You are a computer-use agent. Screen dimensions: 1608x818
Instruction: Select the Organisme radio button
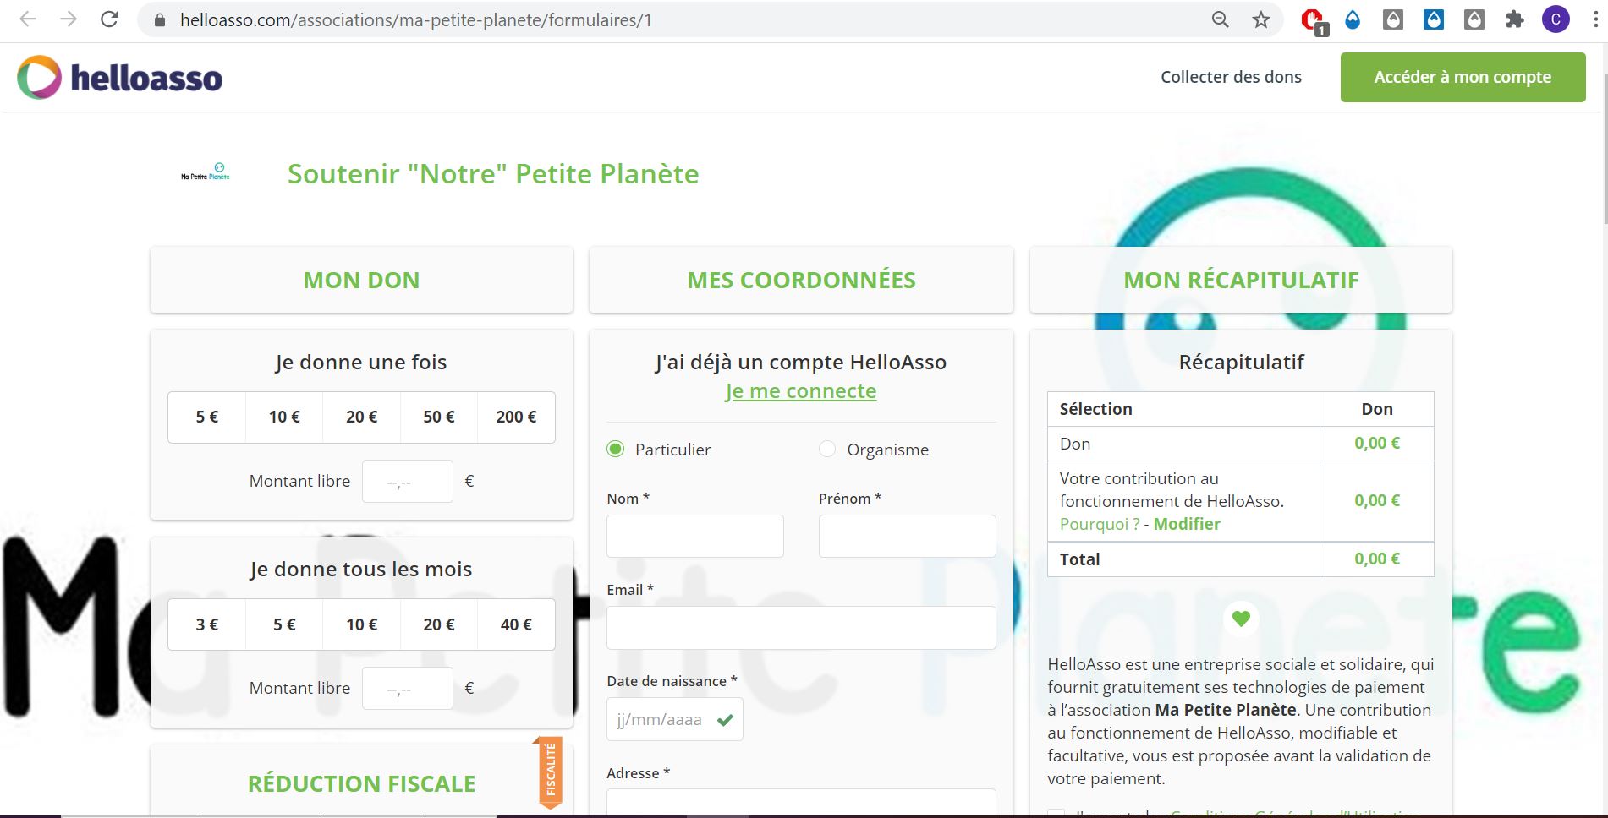point(827,450)
